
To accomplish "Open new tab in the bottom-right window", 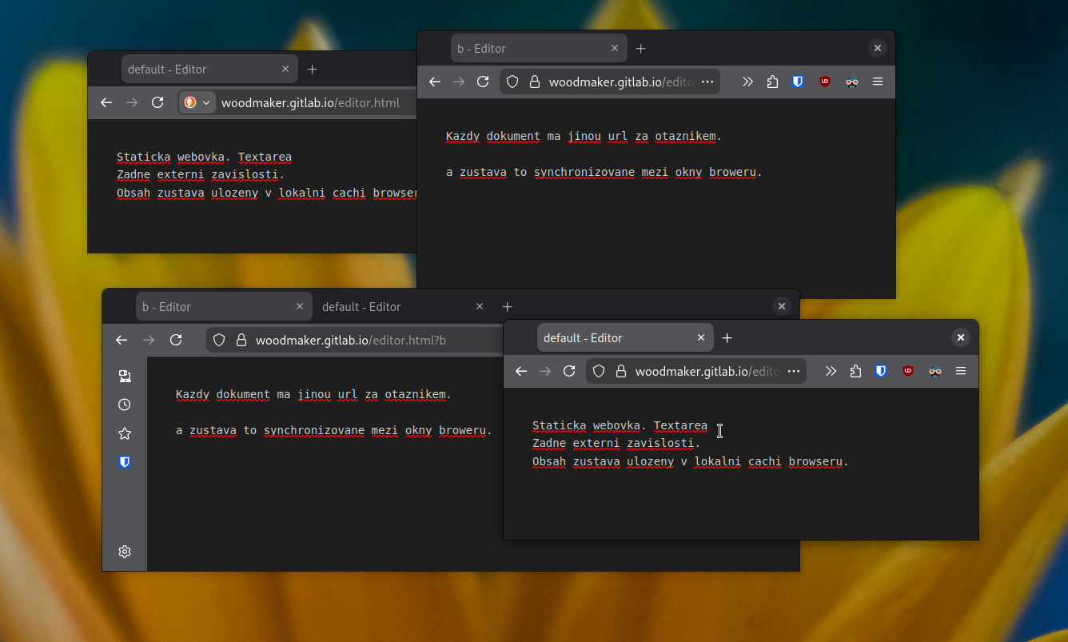I will 727,338.
